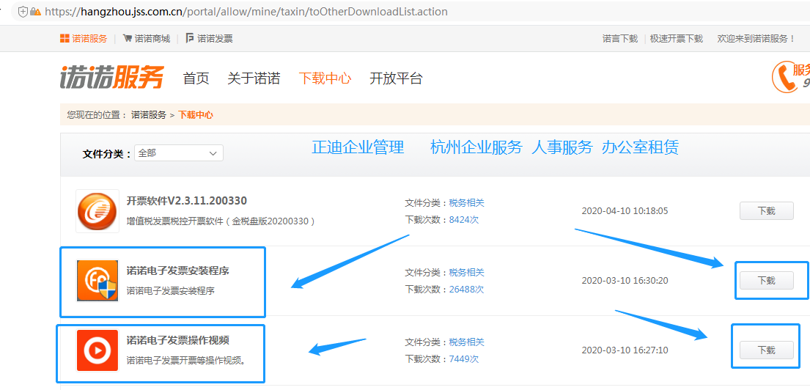Click the 诺言下载 link
The image size is (810, 390).
[620, 39]
